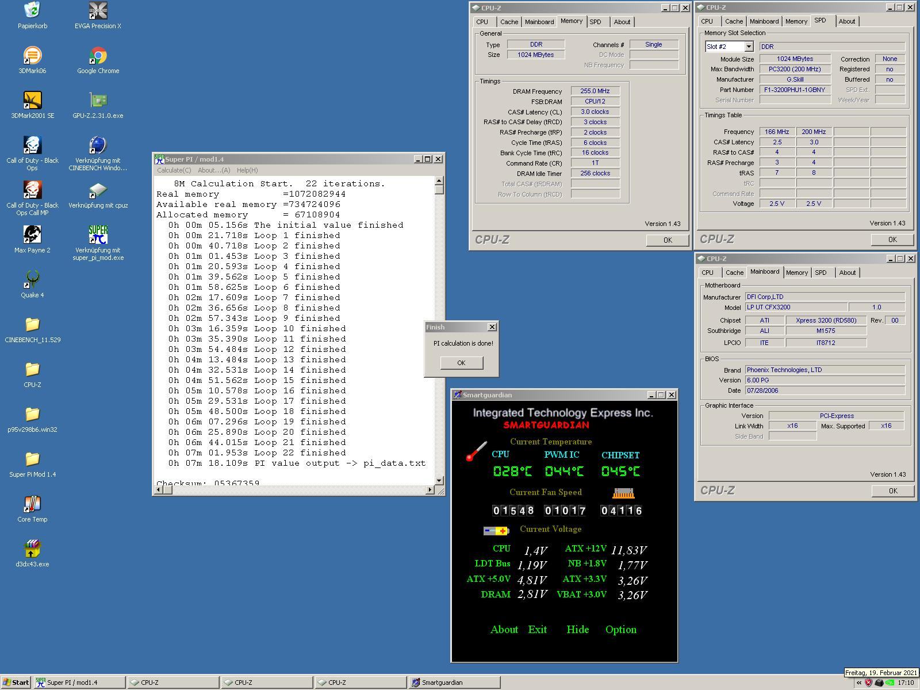Viewport: 920px width, 690px height.
Task: Click About in Smartguardian
Action: (504, 630)
